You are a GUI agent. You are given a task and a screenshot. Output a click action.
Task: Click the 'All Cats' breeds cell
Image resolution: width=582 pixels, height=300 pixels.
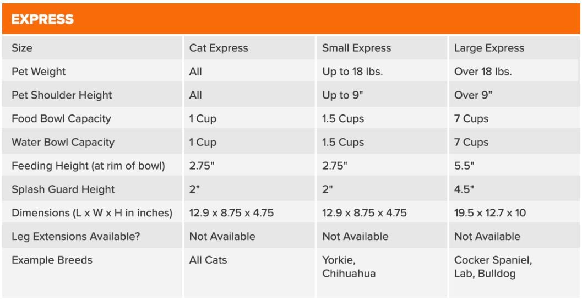(x=208, y=260)
